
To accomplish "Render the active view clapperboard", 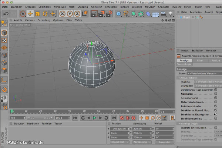I will pos(94,14).
